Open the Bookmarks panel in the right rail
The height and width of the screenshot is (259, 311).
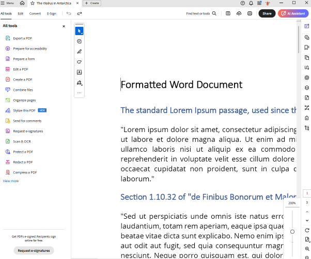307,47
